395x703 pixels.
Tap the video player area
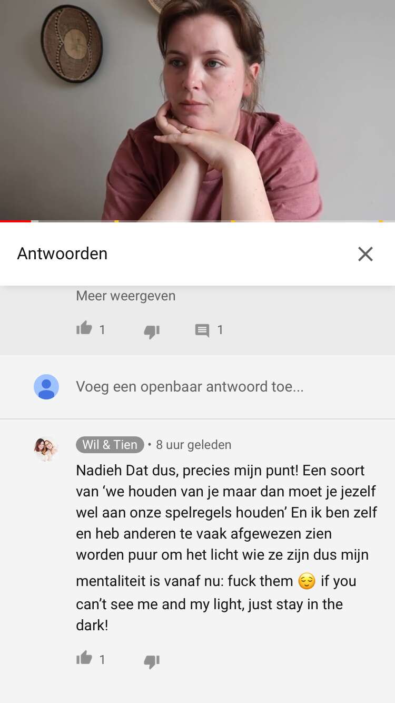click(197, 110)
